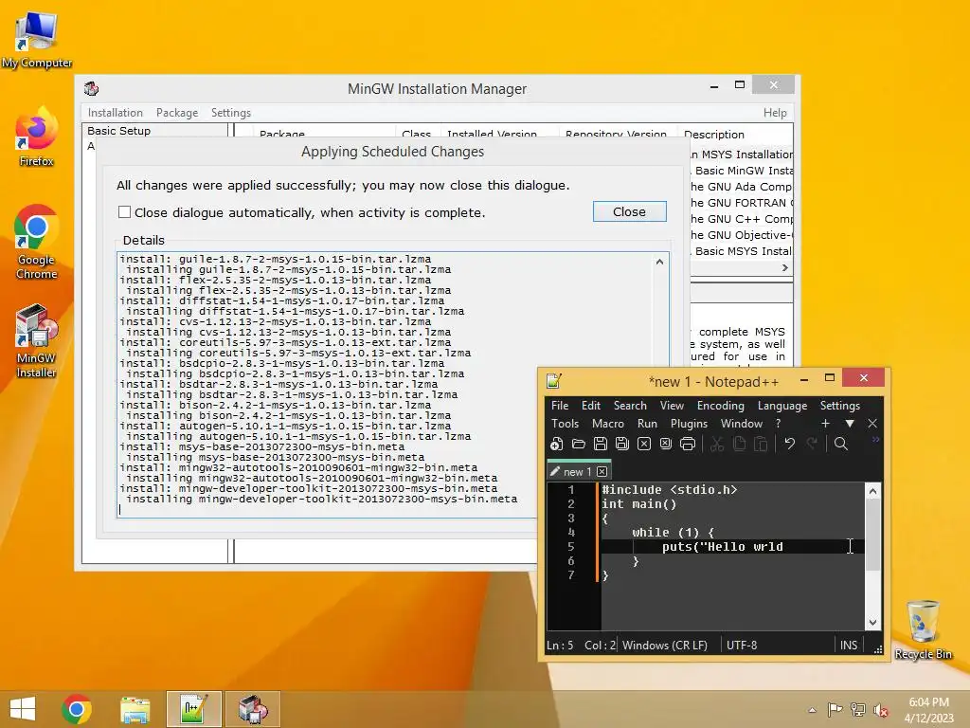Open the ? help menu in Notepad++
The width and height of the screenshot is (970, 728).
click(x=778, y=424)
